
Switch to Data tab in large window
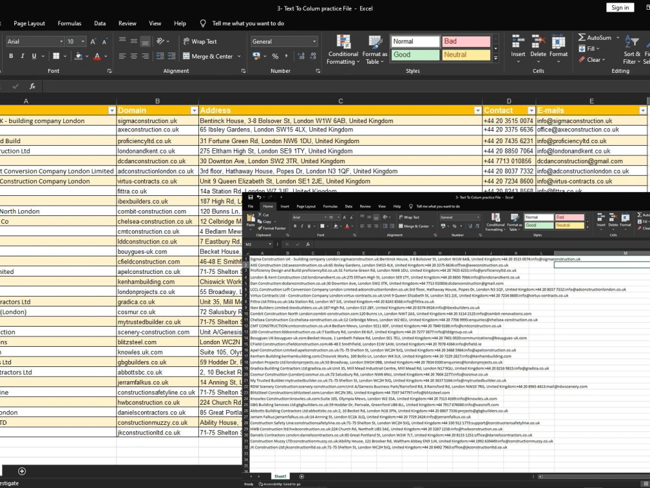point(99,23)
